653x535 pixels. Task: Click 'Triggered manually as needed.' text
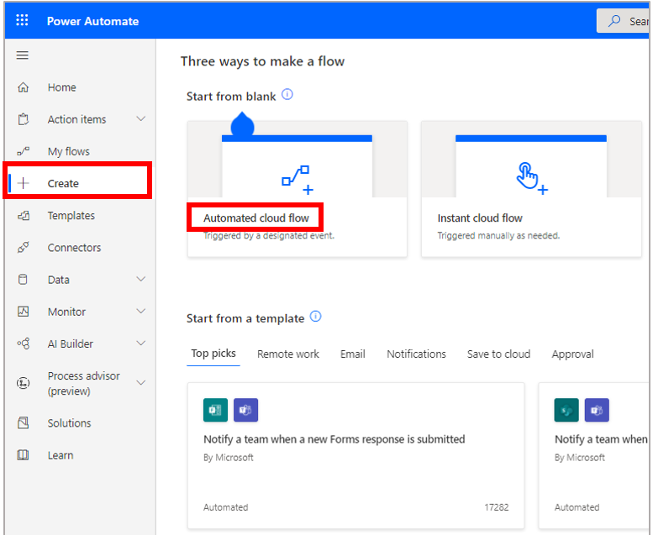[499, 236]
